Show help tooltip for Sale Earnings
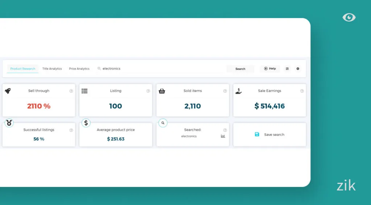 click(302, 91)
